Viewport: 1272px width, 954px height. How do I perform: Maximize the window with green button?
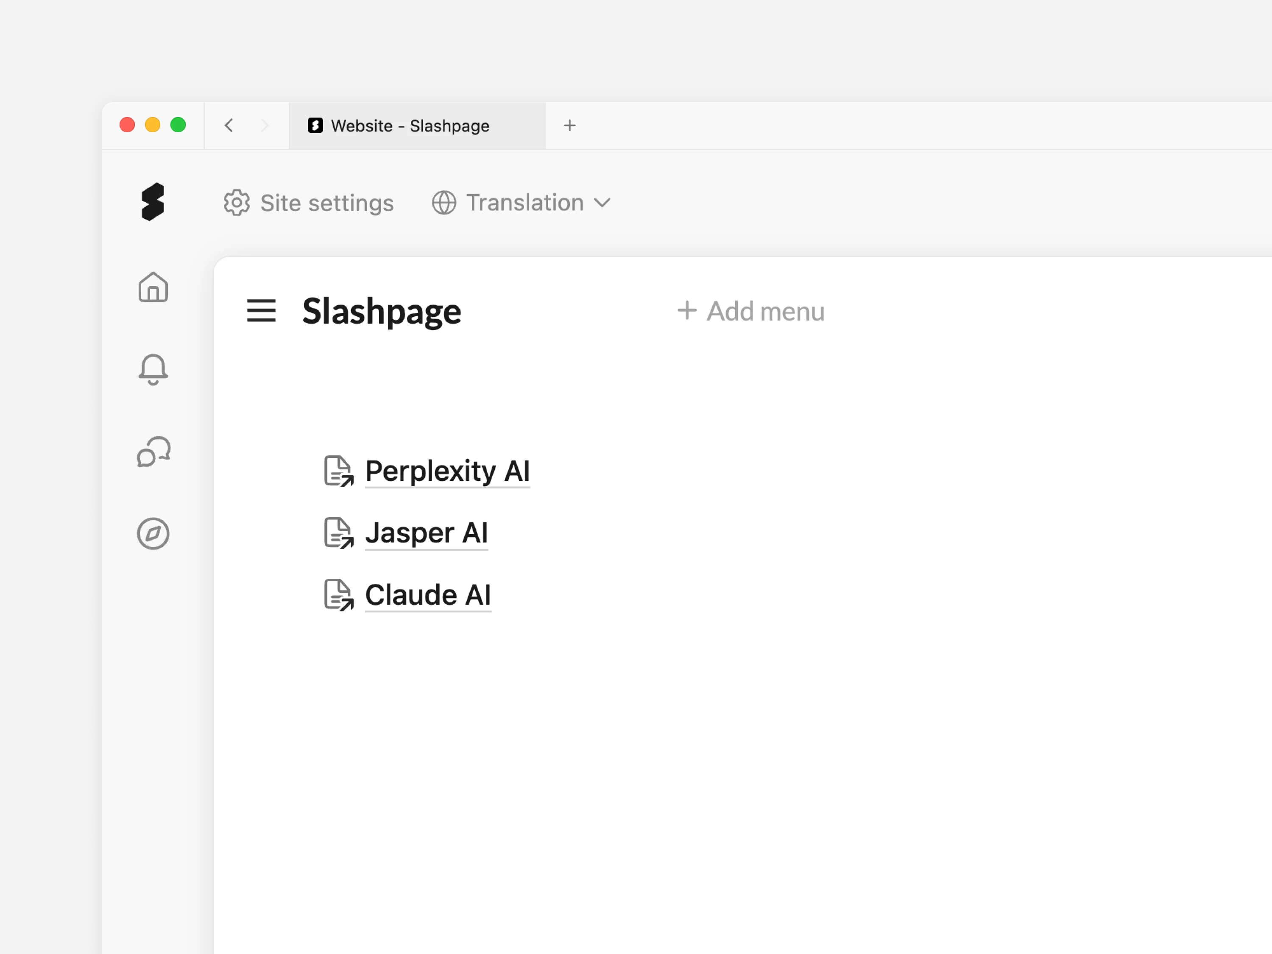click(x=178, y=125)
